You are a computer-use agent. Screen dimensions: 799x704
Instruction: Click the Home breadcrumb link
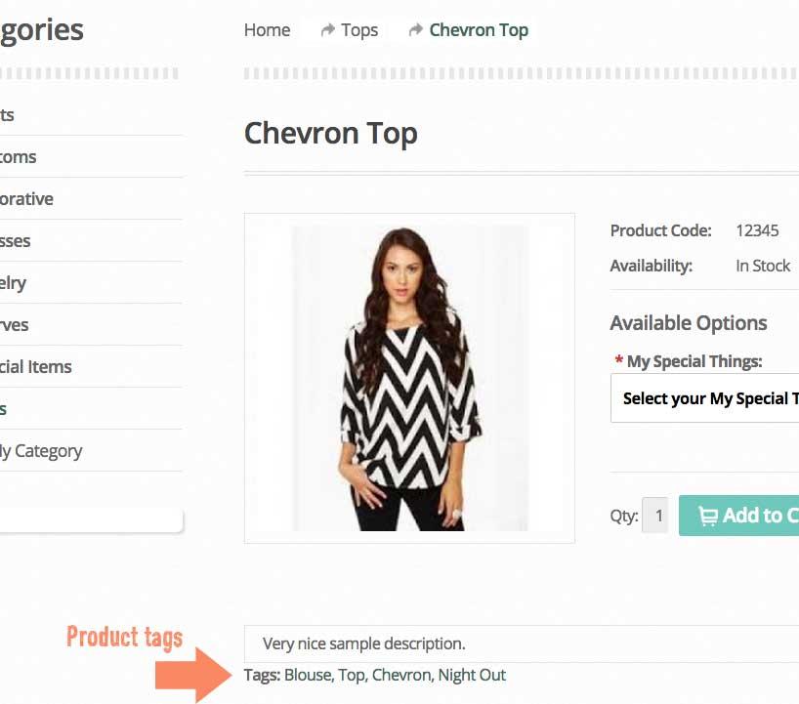267,30
